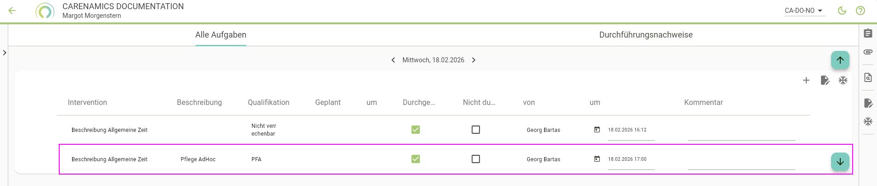This screenshot has height=186, width=877.
Task: Expand the left sidebar chevron
Action: (x=5, y=53)
